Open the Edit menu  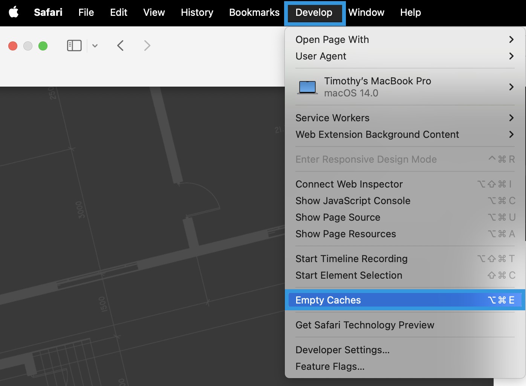tap(119, 12)
